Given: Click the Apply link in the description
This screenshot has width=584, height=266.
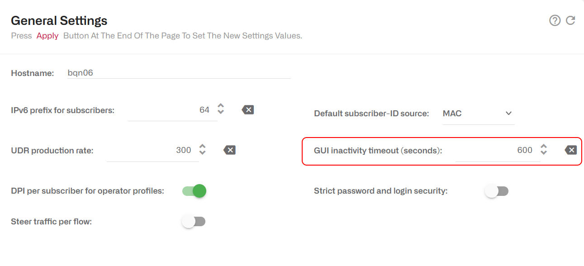Looking at the screenshot, I should click(x=47, y=35).
